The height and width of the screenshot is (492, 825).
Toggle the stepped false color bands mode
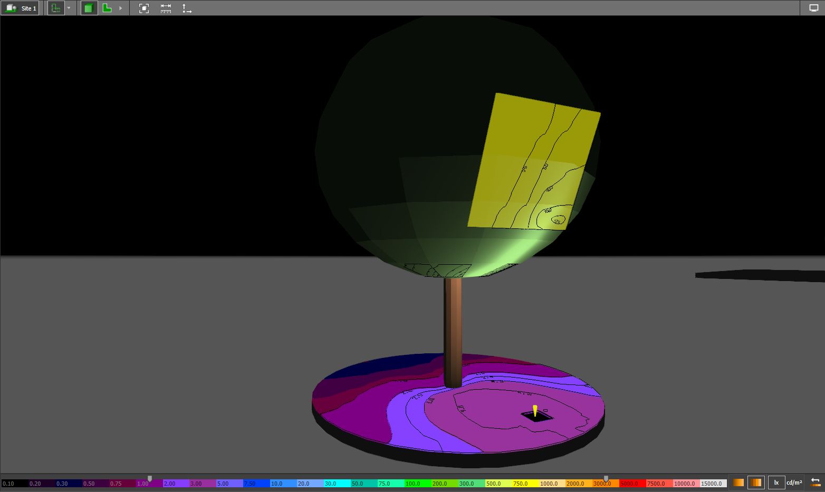pyautogui.click(x=756, y=483)
